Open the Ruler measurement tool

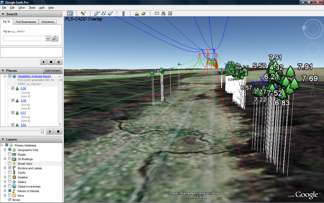point(123,13)
